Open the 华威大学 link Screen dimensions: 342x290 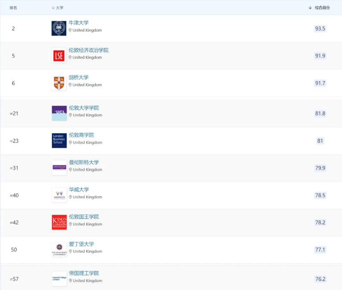tap(79, 189)
